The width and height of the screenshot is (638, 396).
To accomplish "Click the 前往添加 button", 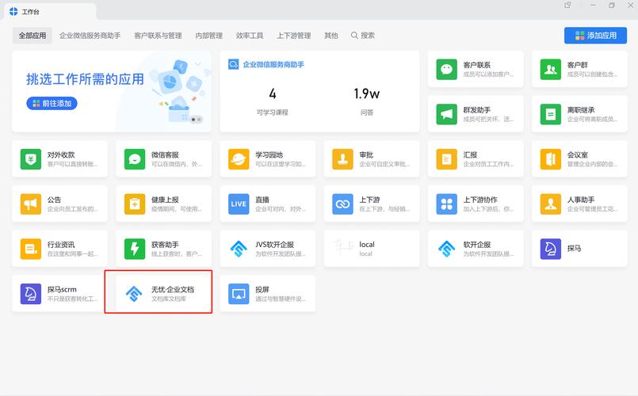I will click(x=52, y=104).
